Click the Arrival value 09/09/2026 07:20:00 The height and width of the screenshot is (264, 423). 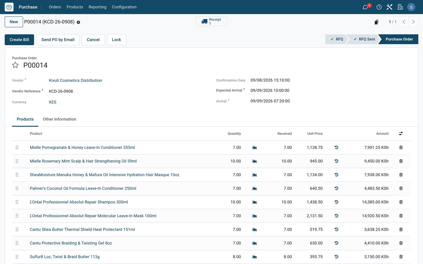point(270,101)
